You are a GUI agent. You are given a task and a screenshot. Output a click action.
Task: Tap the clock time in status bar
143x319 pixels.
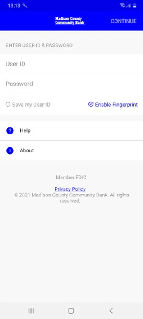14,5
